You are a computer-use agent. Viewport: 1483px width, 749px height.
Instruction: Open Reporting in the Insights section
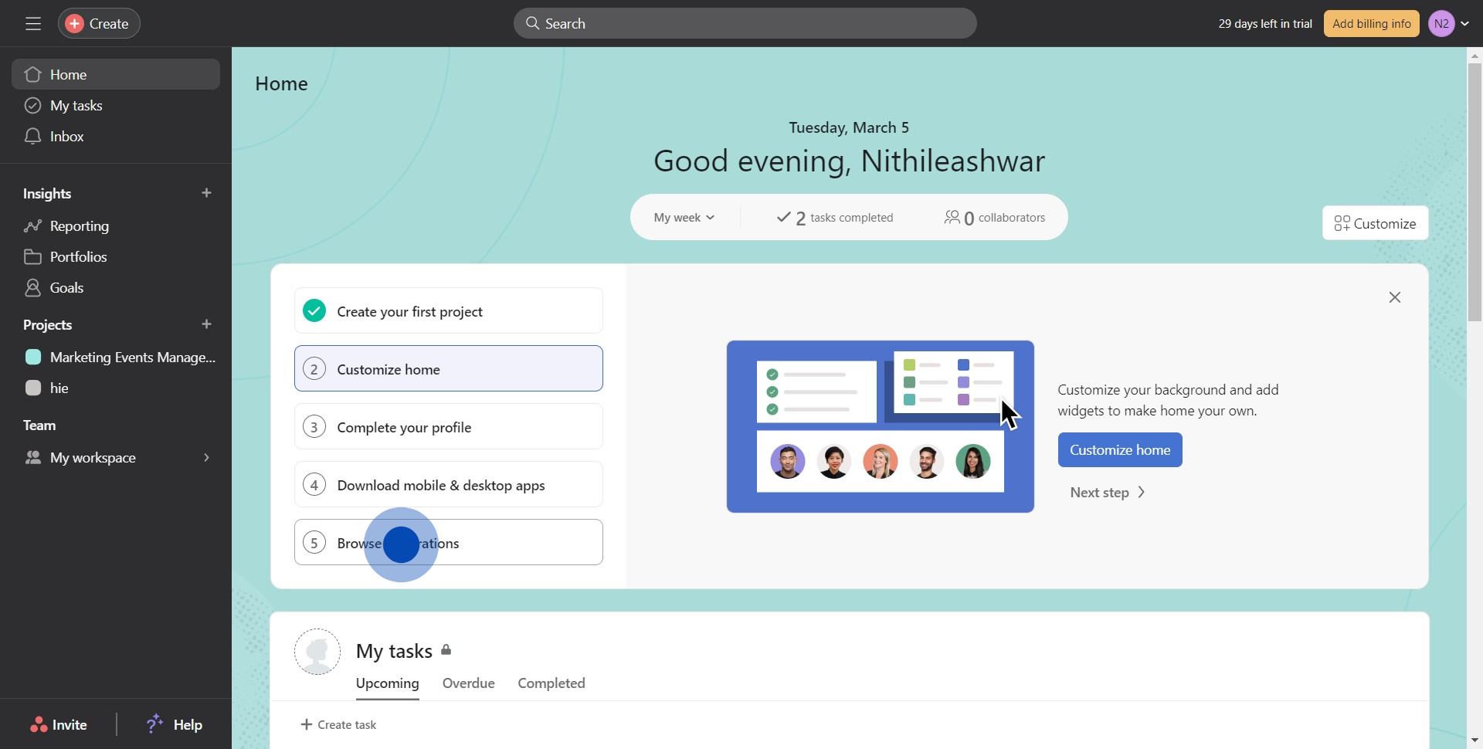click(79, 226)
